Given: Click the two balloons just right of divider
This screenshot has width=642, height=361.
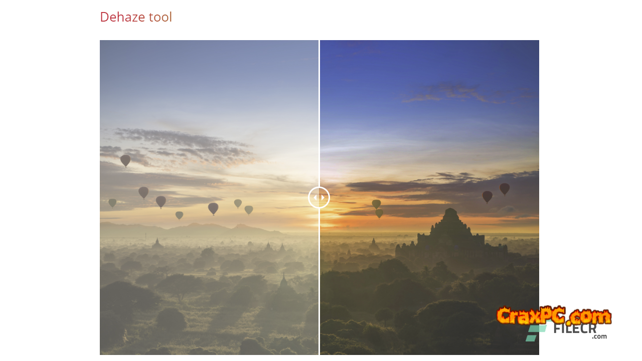Looking at the screenshot, I should [378, 209].
